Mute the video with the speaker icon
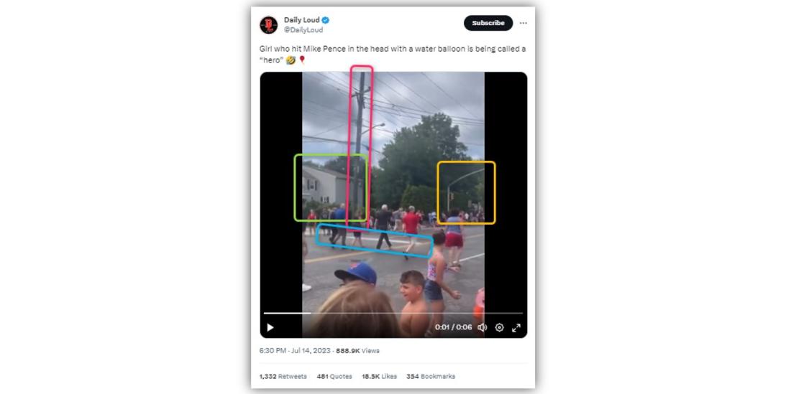 click(483, 327)
